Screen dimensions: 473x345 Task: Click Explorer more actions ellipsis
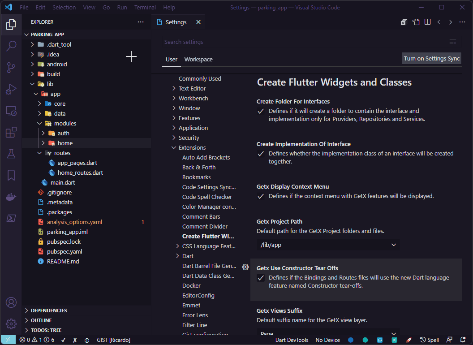141,22
